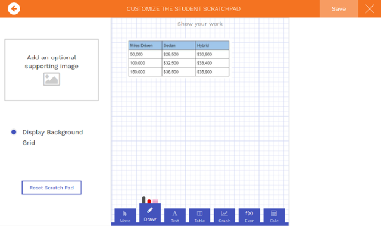Open the Calc calculator tool

pyautogui.click(x=274, y=215)
